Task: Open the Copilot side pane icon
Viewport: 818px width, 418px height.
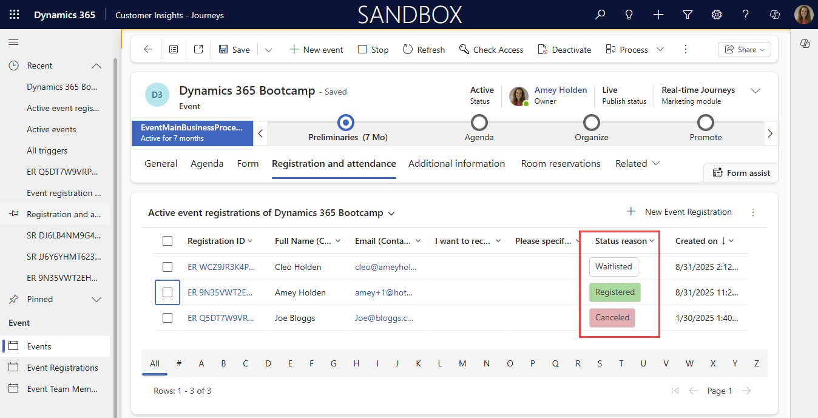Action: point(805,44)
